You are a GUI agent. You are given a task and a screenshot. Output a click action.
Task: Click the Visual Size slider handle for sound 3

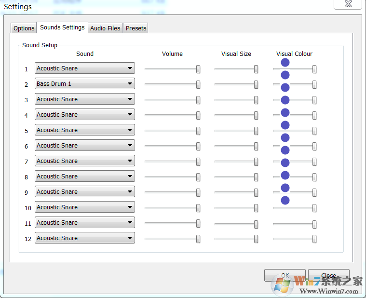256,100
